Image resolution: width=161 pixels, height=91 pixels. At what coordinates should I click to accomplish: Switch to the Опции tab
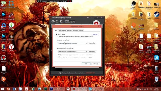point(81,31)
